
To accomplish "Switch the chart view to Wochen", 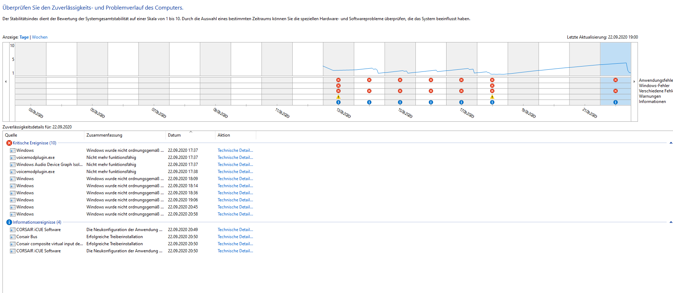I will coord(40,37).
